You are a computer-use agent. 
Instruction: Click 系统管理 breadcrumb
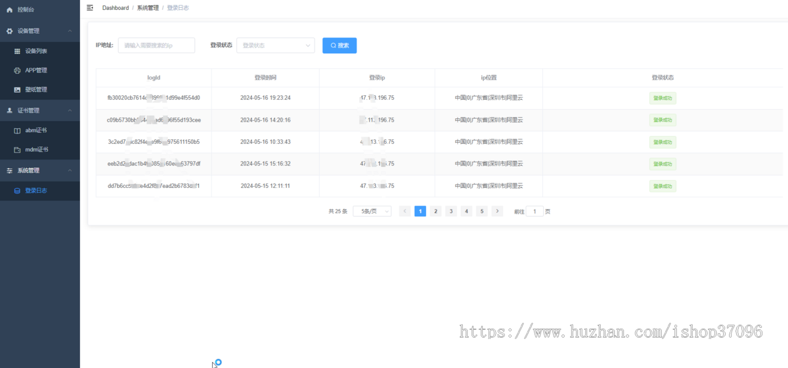[x=148, y=8]
